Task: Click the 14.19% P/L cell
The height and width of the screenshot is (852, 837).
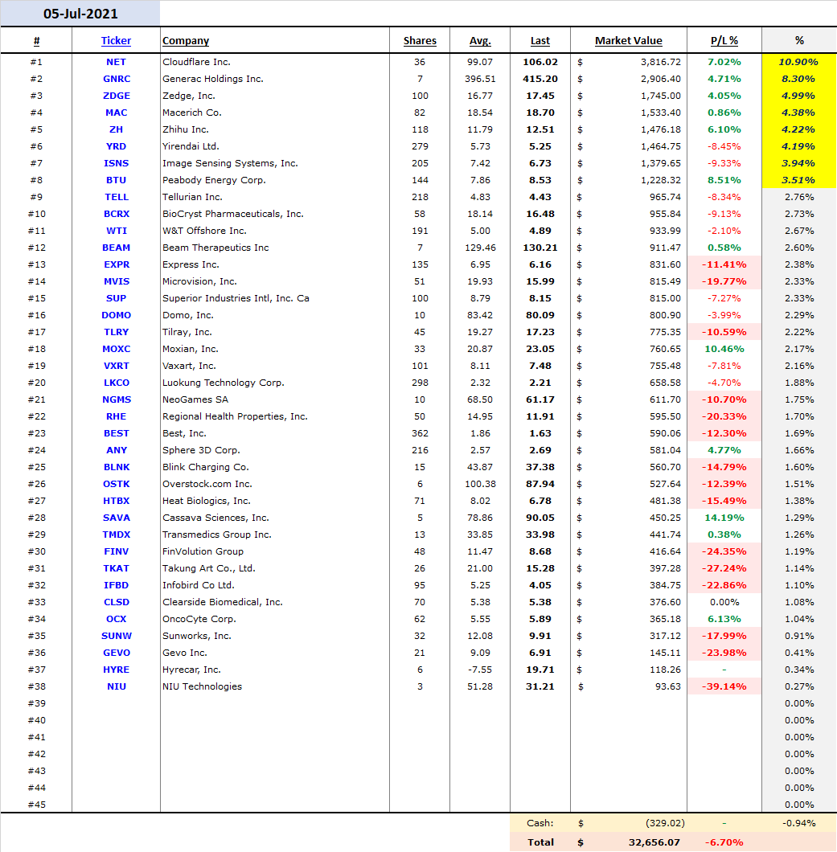Action: click(x=724, y=518)
